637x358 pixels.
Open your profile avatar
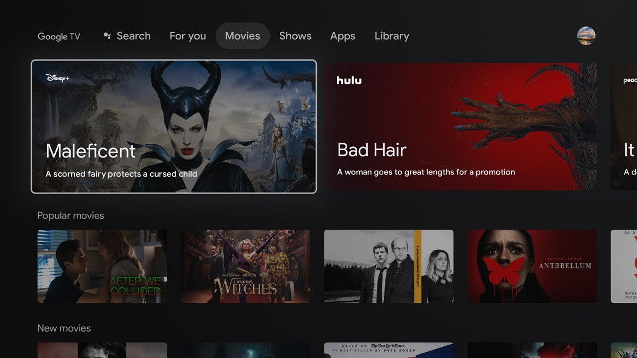[587, 37]
